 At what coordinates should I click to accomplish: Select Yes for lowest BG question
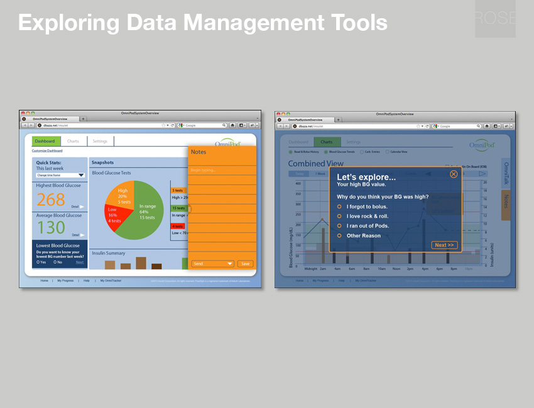pos(38,262)
